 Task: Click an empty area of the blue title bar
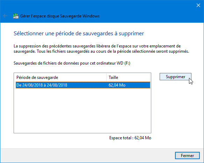click(x=143, y=12)
